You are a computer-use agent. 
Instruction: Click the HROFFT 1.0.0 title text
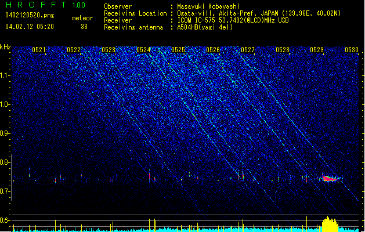[46, 5]
